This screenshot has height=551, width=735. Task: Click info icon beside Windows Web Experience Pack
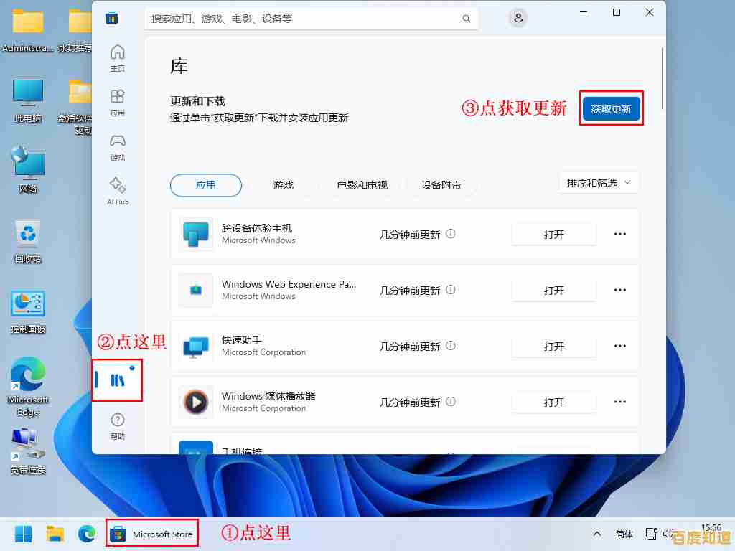pyautogui.click(x=450, y=290)
